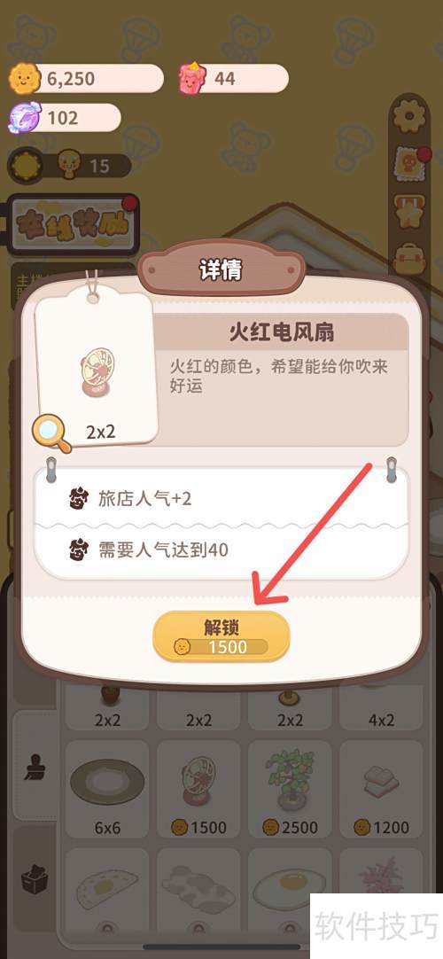This screenshot has height=959, width=443.
Task: Tap the magnifying glass preview icon
Action: click(51, 433)
